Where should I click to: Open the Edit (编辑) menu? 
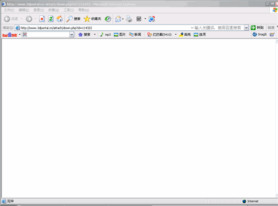coord(24,10)
